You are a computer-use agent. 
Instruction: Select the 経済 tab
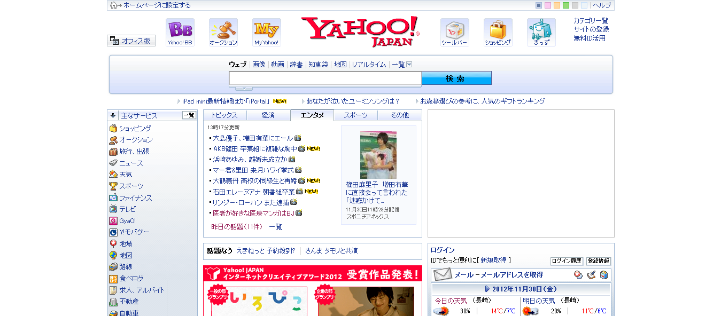point(268,115)
